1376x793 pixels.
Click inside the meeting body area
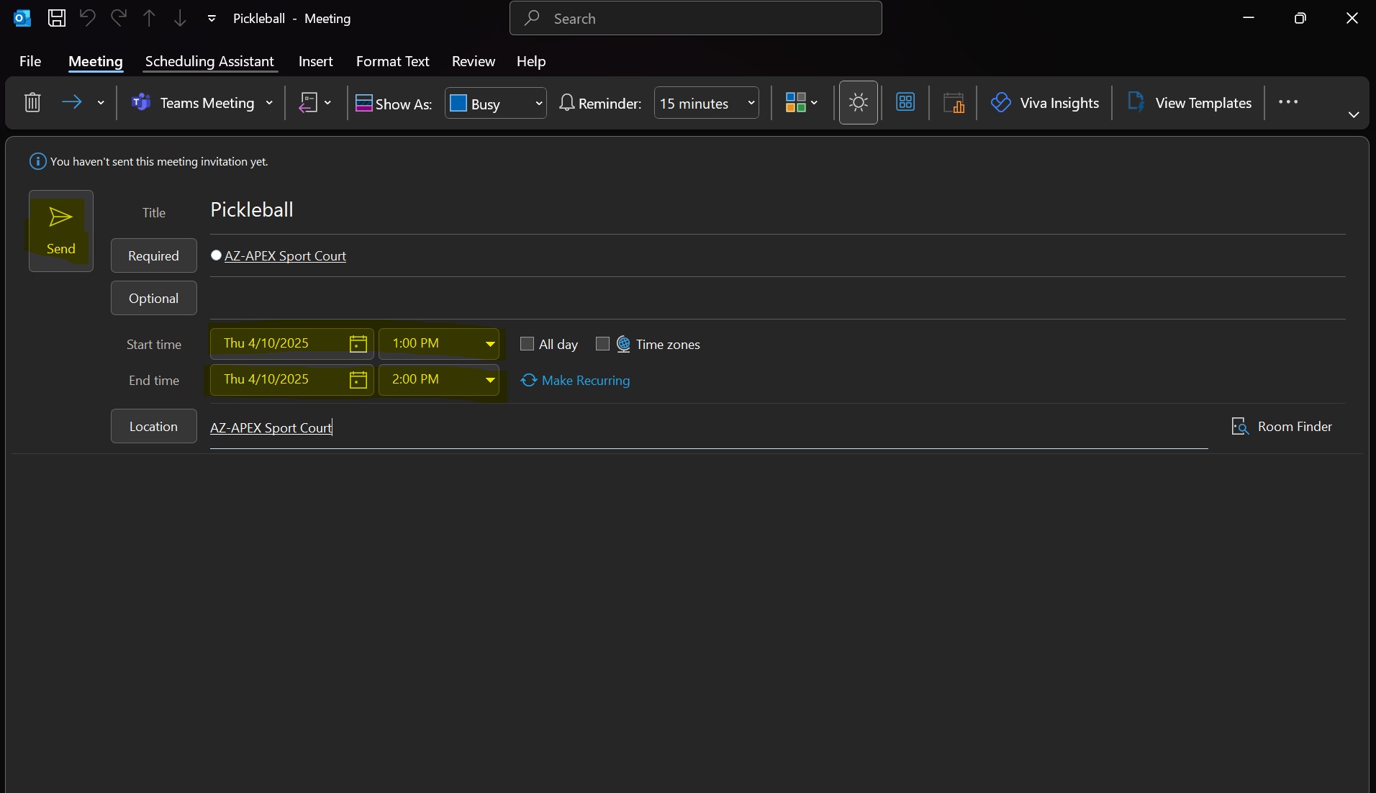(x=687, y=622)
